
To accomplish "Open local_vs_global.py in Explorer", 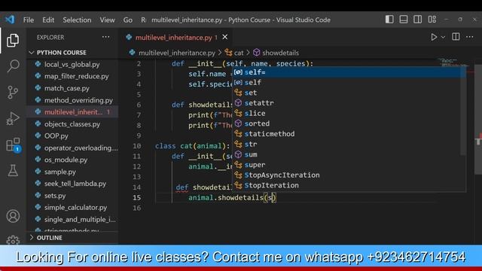I will pyautogui.click(x=72, y=64).
